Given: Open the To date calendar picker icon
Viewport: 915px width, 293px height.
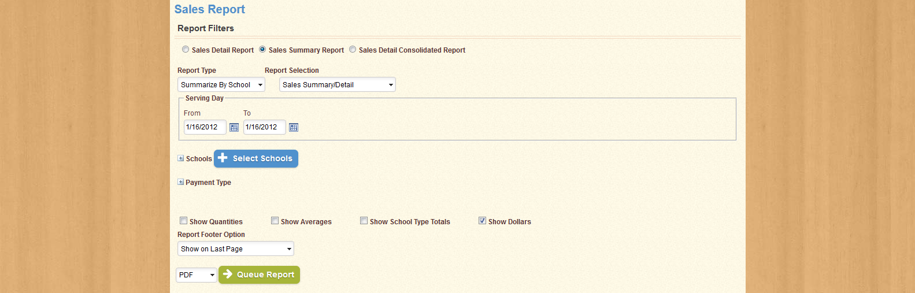Looking at the screenshot, I should pyautogui.click(x=294, y=127).
